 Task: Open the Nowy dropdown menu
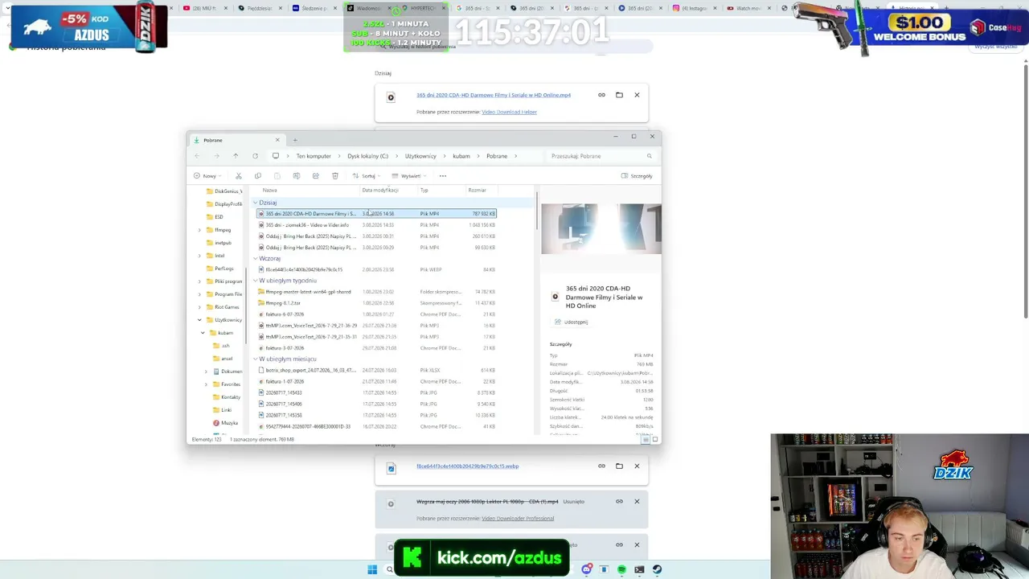coord(206,176)
